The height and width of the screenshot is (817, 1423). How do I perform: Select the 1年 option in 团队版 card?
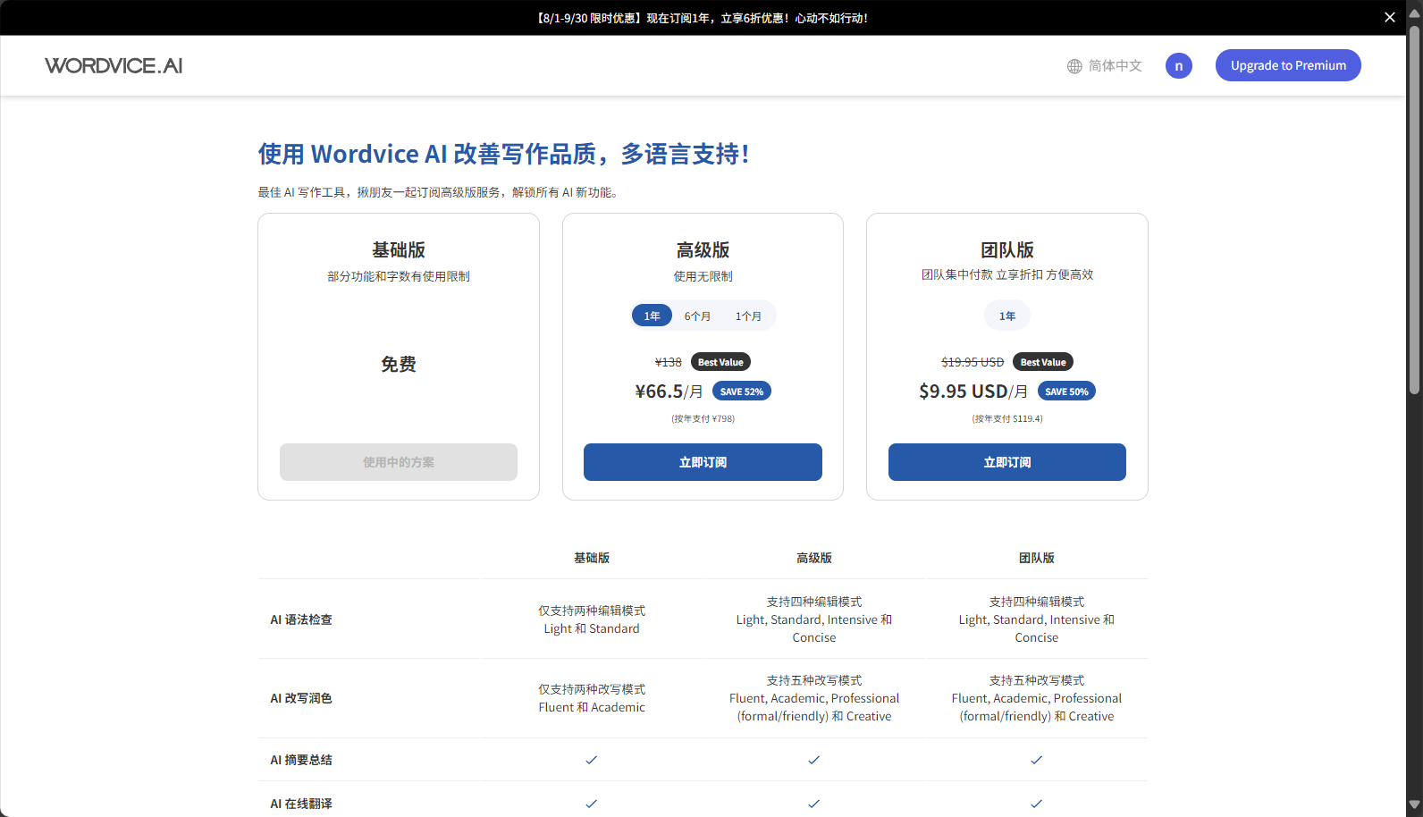tap(1007, 316)
